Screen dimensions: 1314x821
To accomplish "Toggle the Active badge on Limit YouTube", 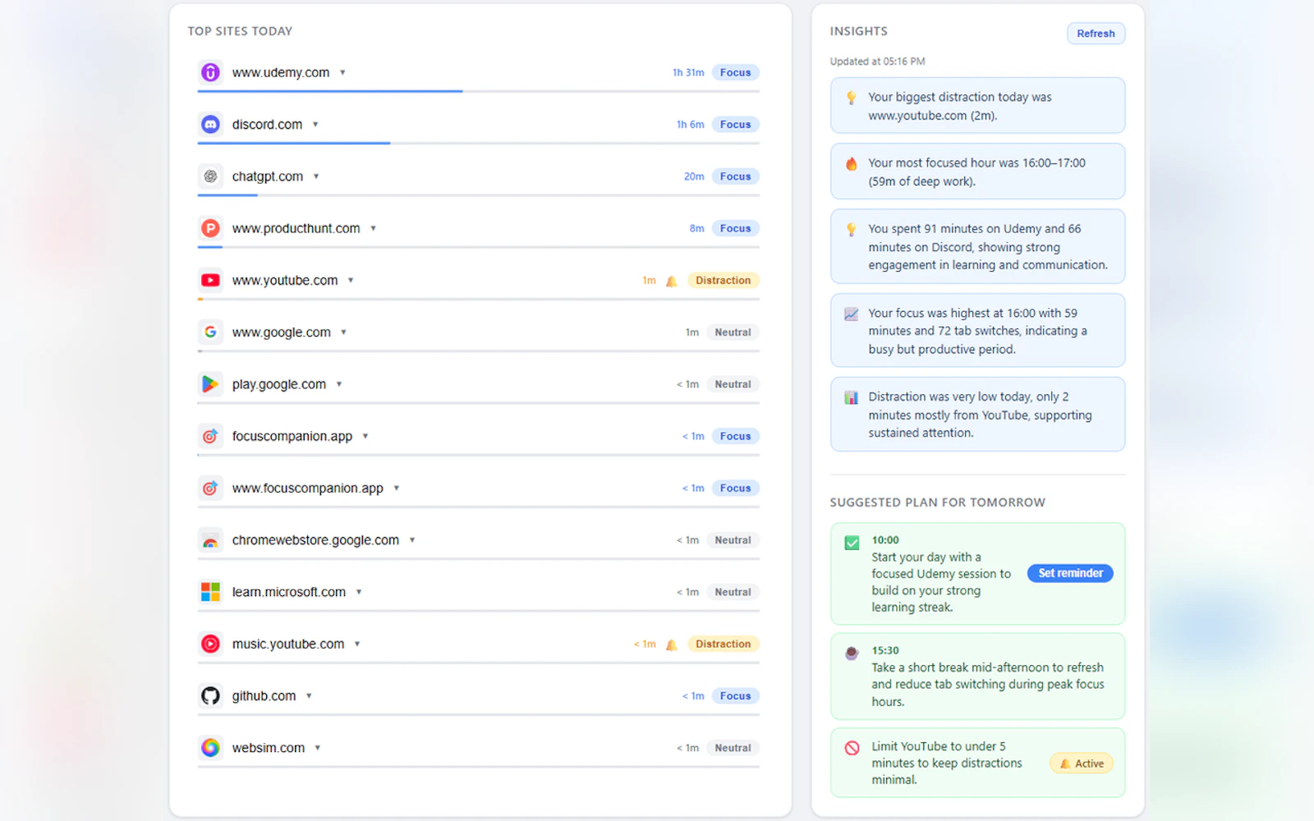I will coord(1082,764).
